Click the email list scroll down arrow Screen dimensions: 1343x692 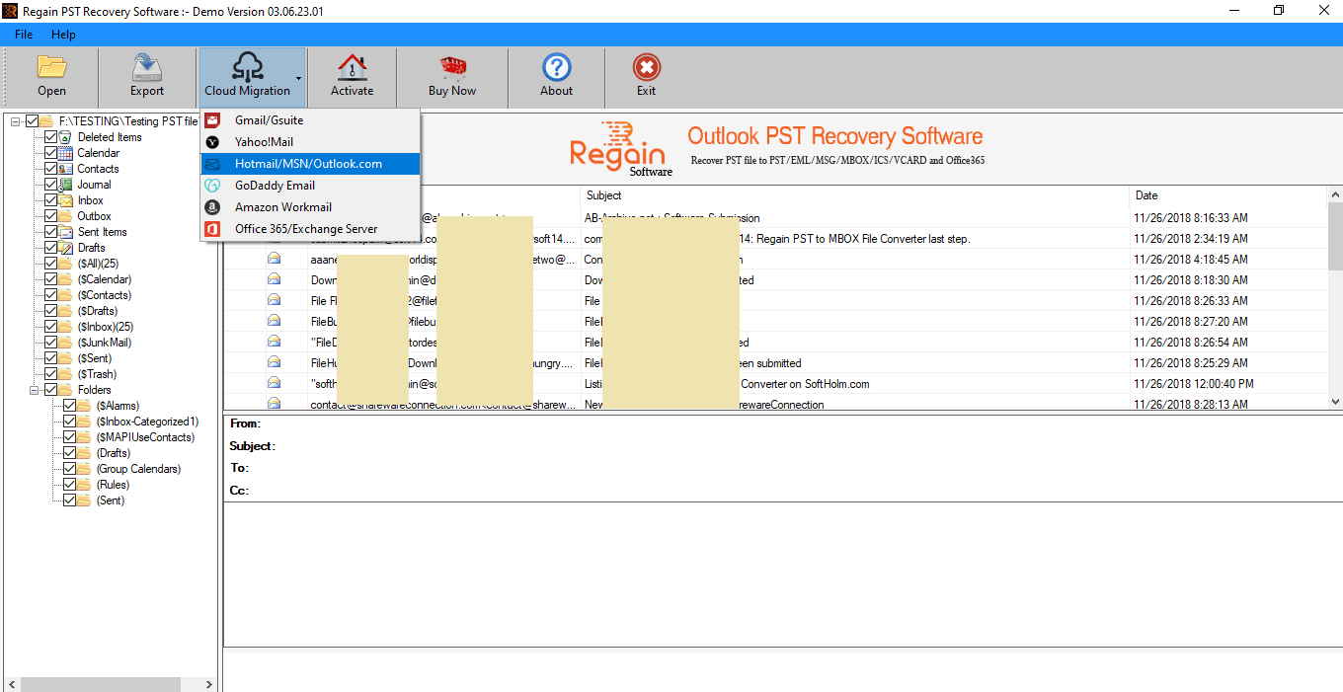[x=1335, y=402]
